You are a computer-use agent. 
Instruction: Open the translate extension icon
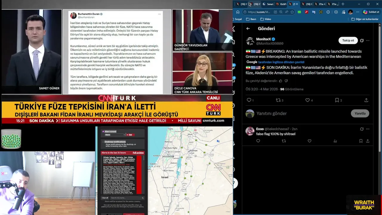click(x=314, y=12)
